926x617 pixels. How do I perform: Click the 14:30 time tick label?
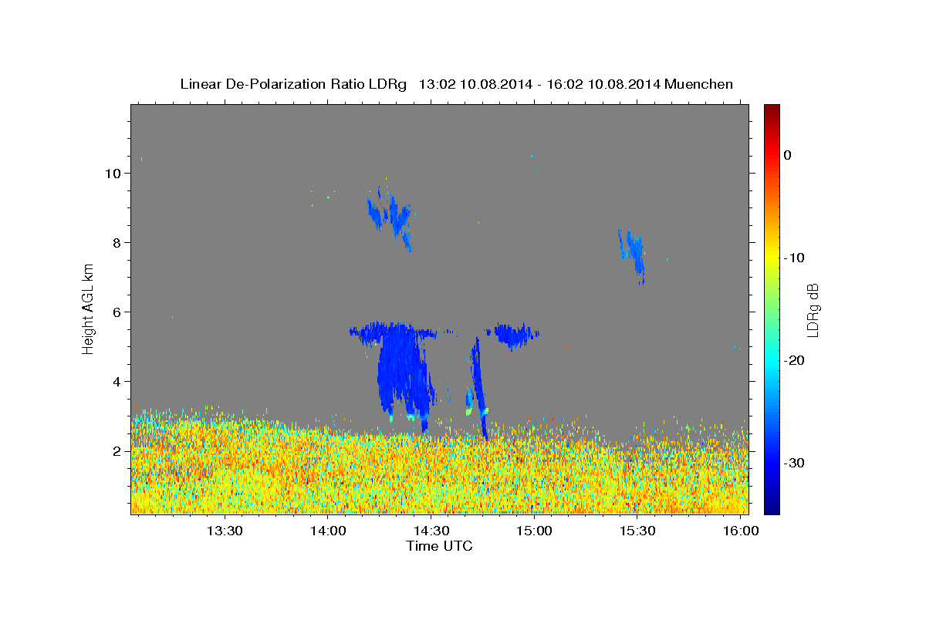coord(431,531)
